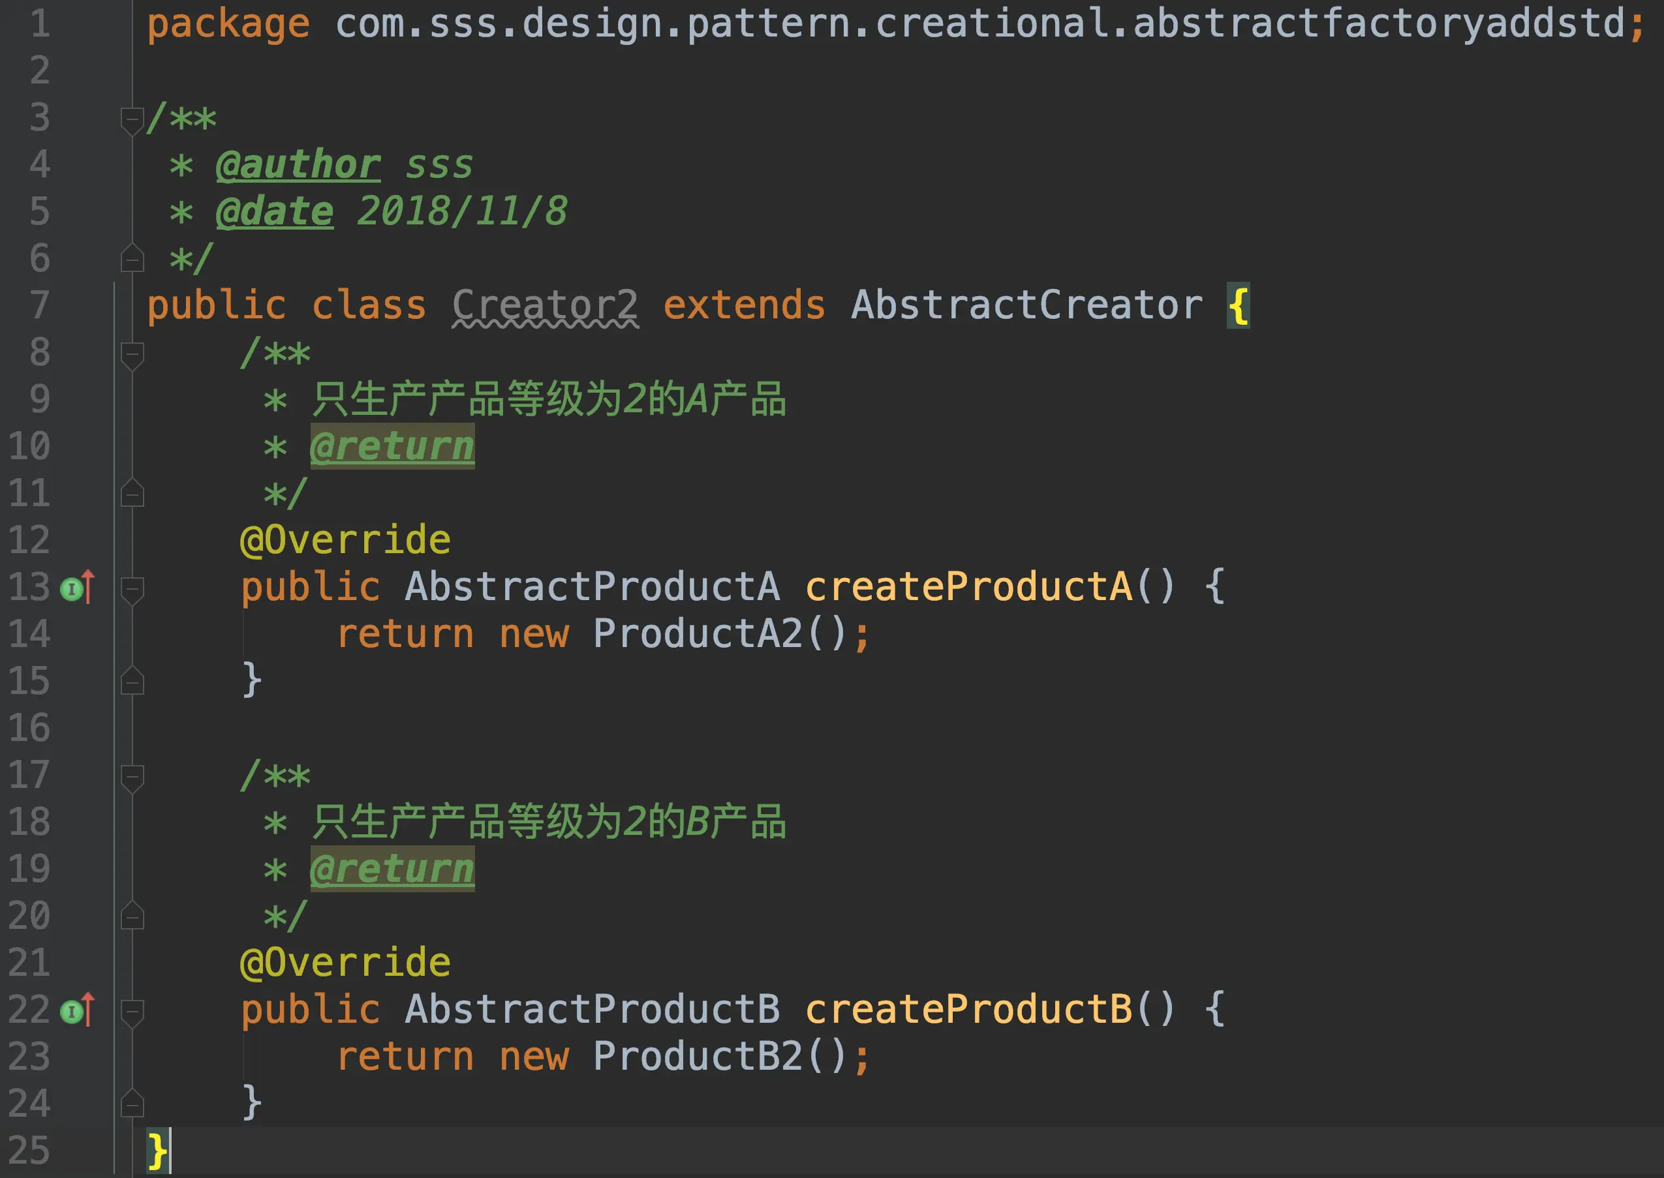The width and height of the screenshot is (1664, 1178).
Task: Click the fold end marker on line 20
Action: [x=131, y=916]
